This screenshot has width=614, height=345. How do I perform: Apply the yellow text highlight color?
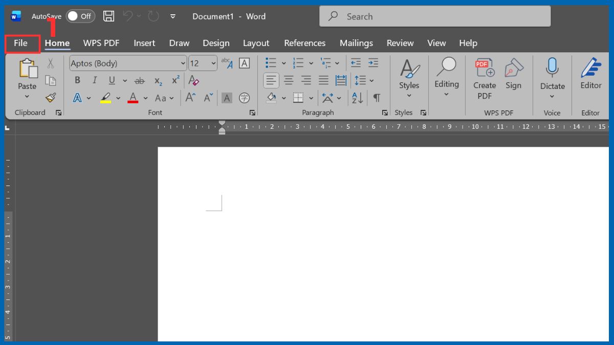[106, 98]
